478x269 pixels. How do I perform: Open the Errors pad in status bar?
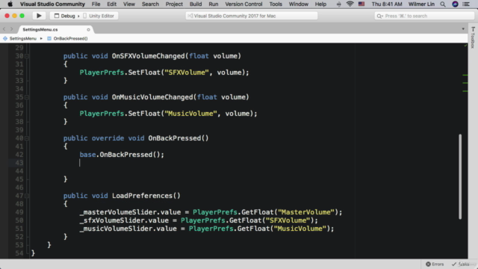coord(435,264)
